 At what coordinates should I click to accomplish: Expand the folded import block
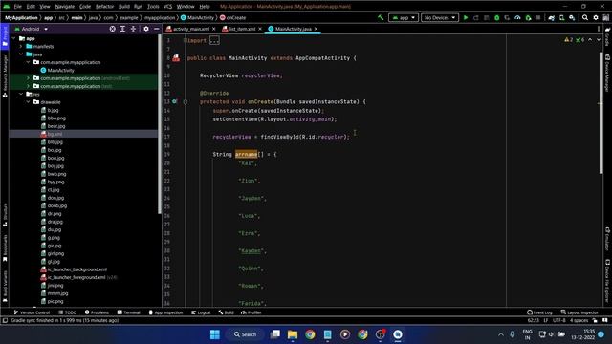coord(214,40)
